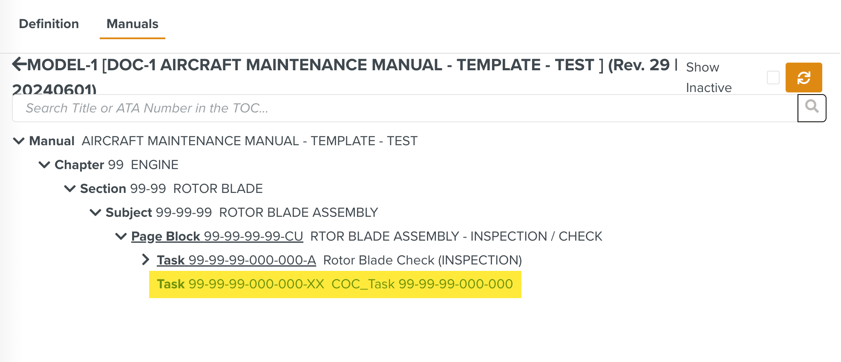Select Chapter 99 ENGINE tree item
This screenshot has height=362, width=841.
(x=116, y=165)
